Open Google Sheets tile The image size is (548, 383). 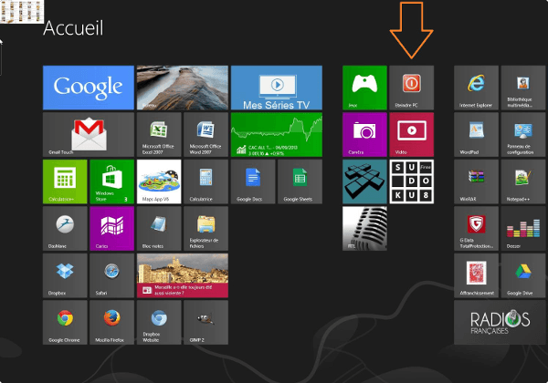point(300,181)
